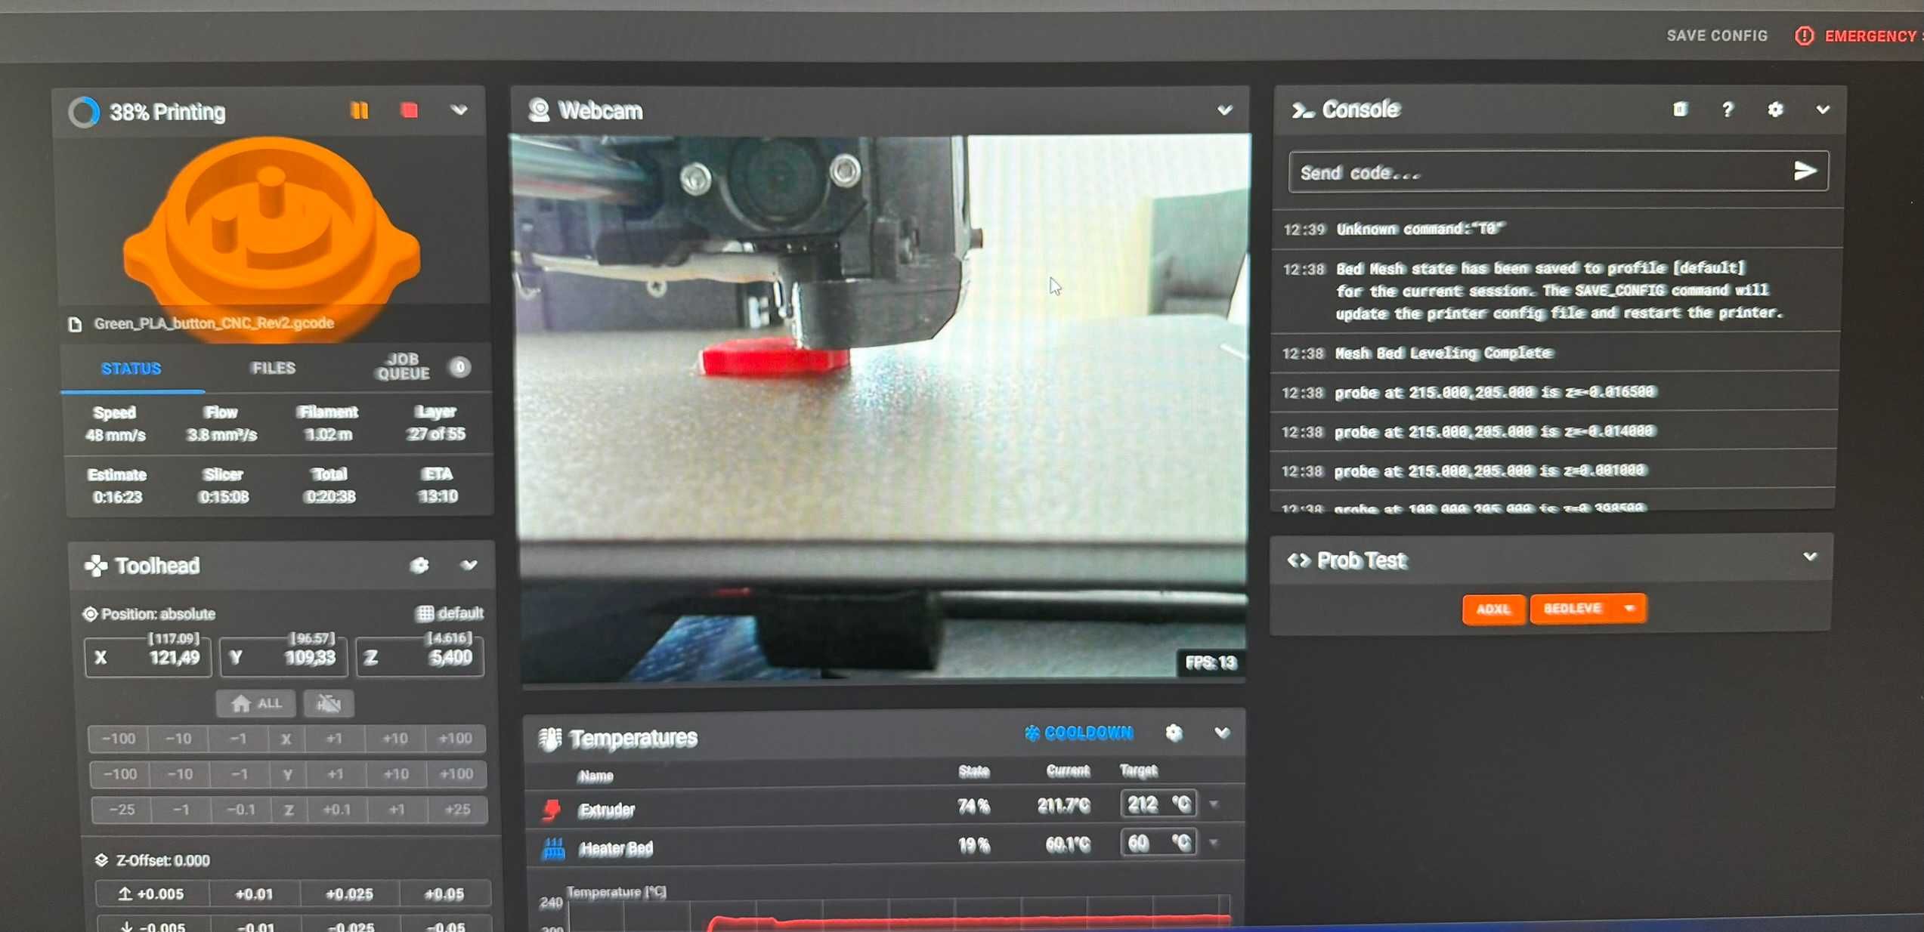Raise Z-offset by +0.025
This screenshot has width=1924, height=932.
(349, 894)
